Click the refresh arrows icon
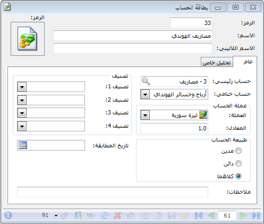This screenshot has height=224, width=264. 105,215
